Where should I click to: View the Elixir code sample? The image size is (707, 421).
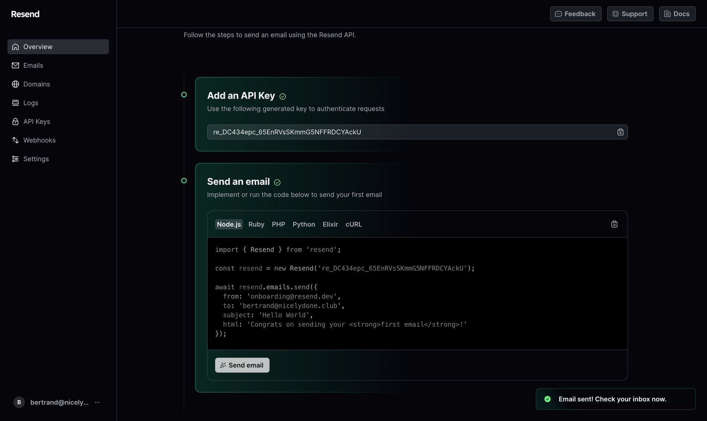pyautogui.click(x=330, y=224)
